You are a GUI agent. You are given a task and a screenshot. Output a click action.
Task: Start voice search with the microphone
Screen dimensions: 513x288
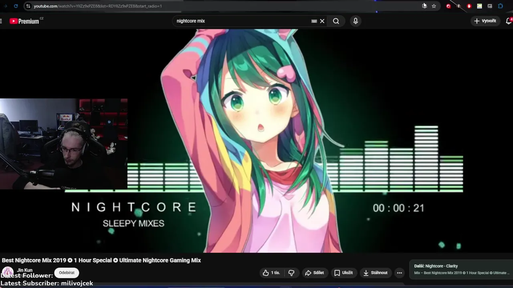coord(355,21)
